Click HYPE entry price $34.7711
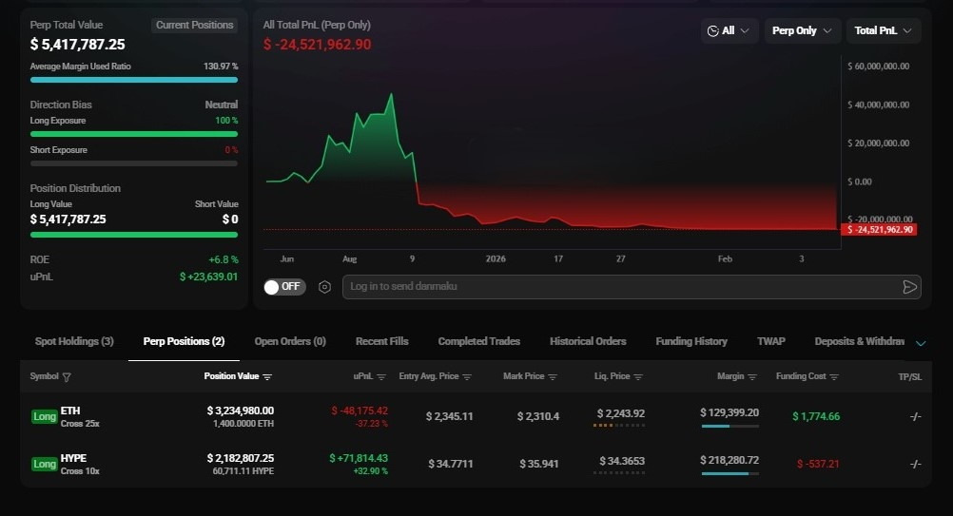Screen dimensions: 953x516 point(451,464)
